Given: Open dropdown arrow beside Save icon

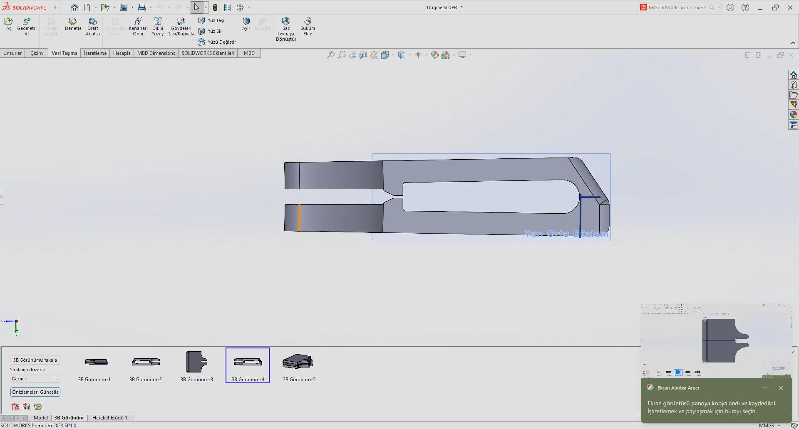Looking at the screenshot, I should pyautogui.click(x=132, y=7).
